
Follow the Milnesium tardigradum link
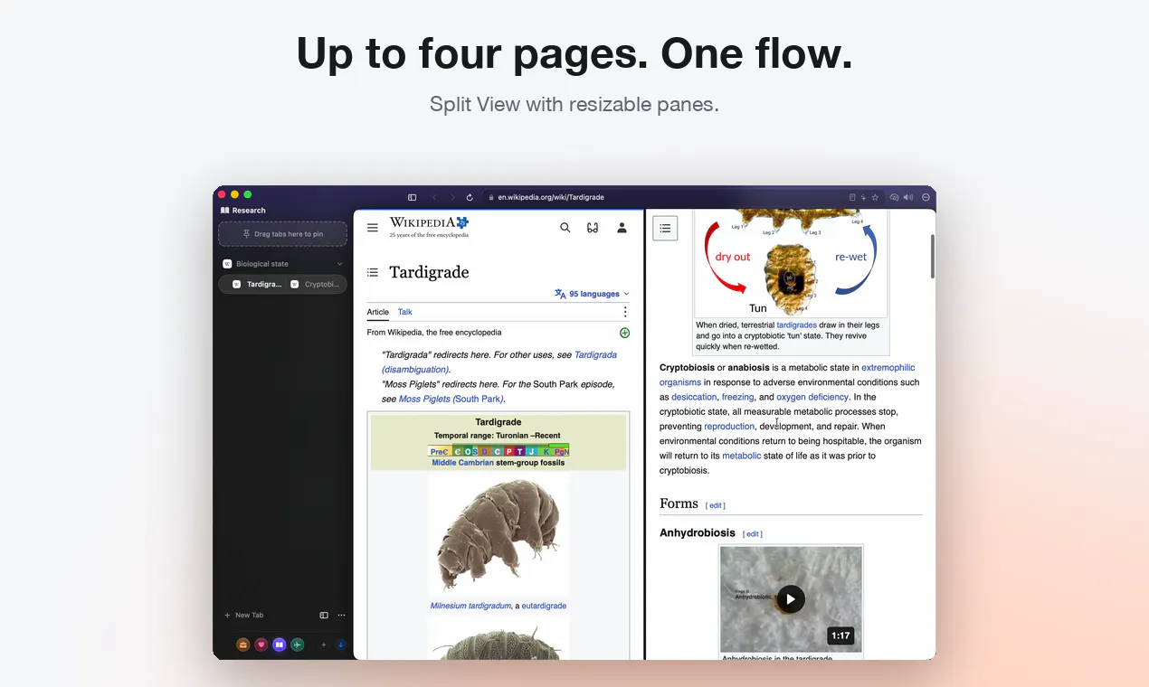(470, 606)
